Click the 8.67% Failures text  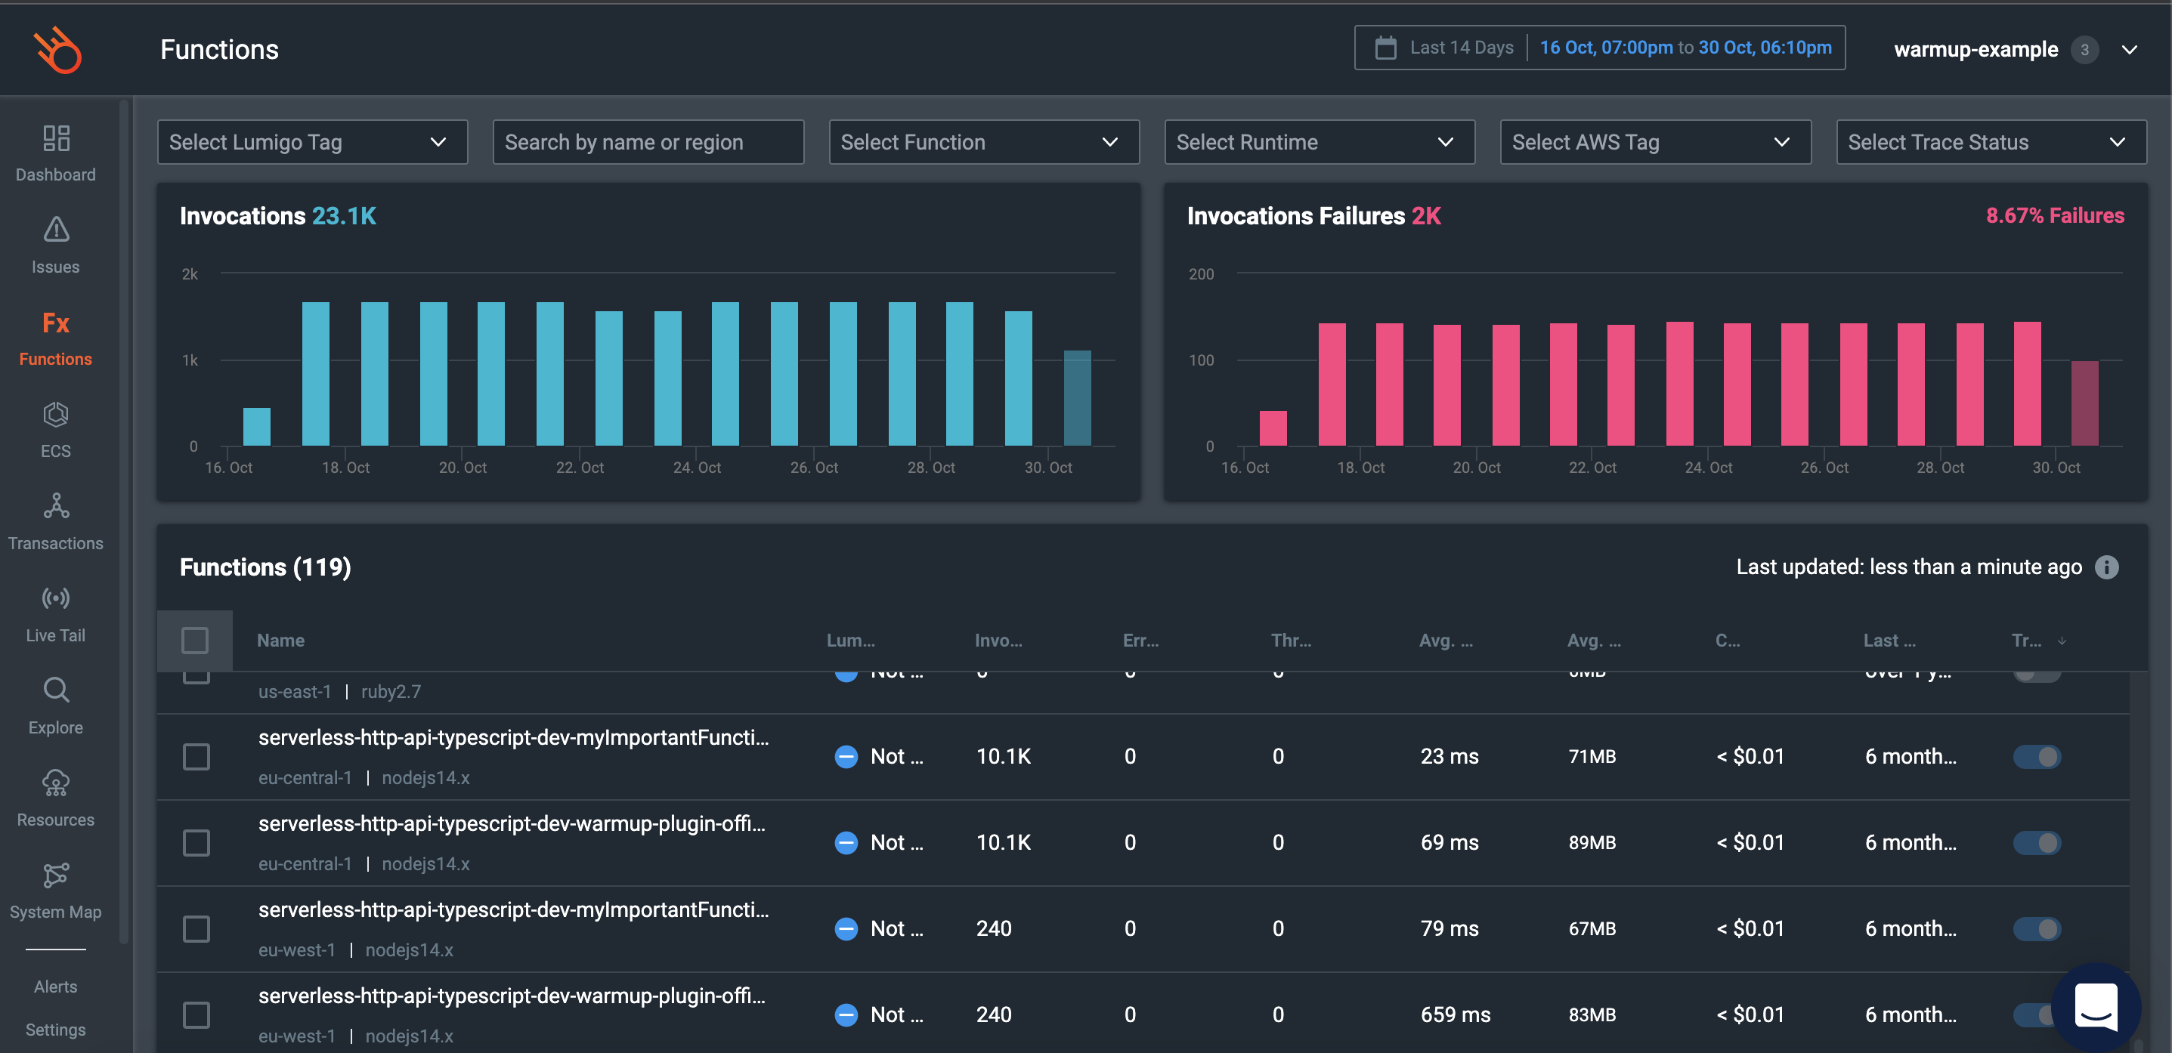pos(2055,216)
